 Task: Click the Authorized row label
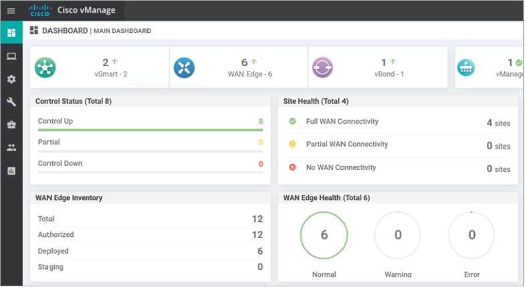tap(56, 234)
